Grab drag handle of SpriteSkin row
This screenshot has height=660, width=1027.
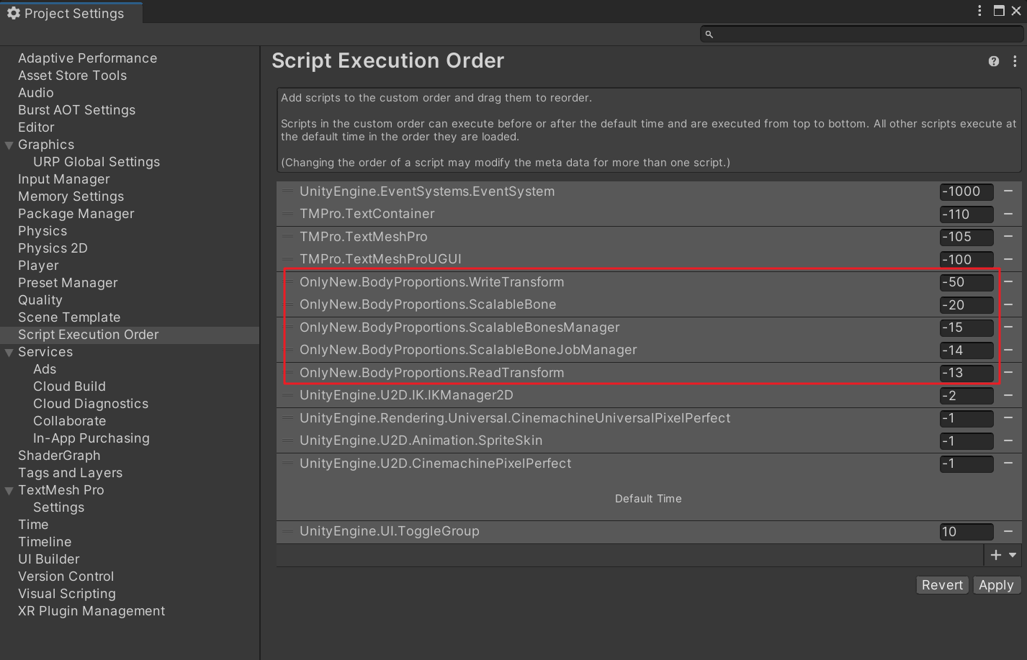pos(287,440)
